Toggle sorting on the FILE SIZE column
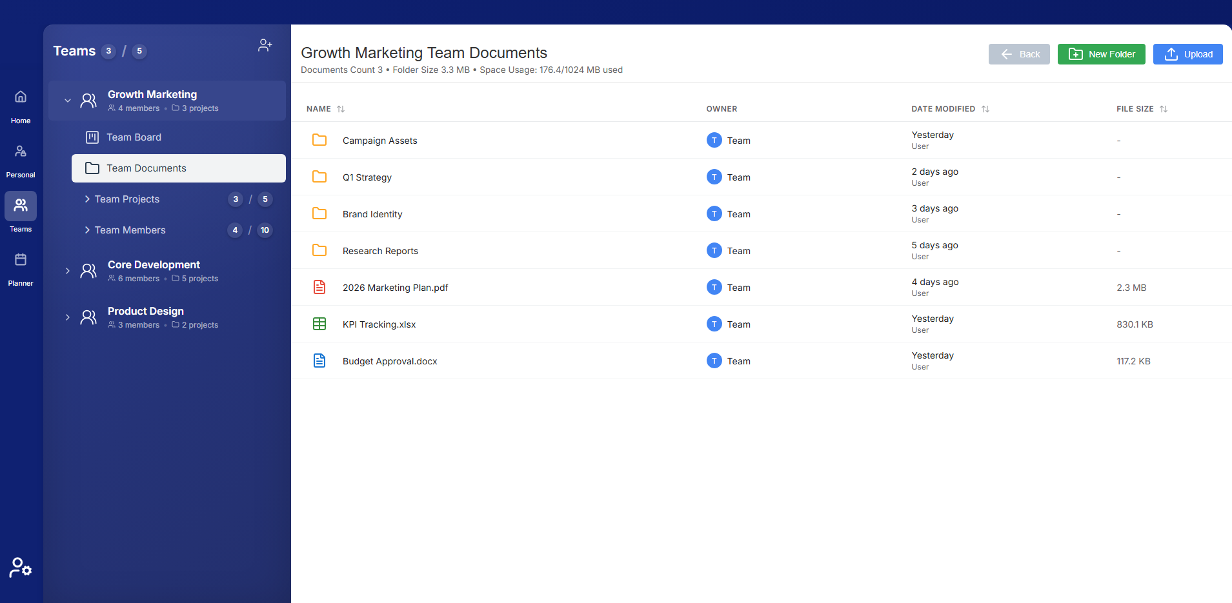1232x603 pixels. (1163, 108)
